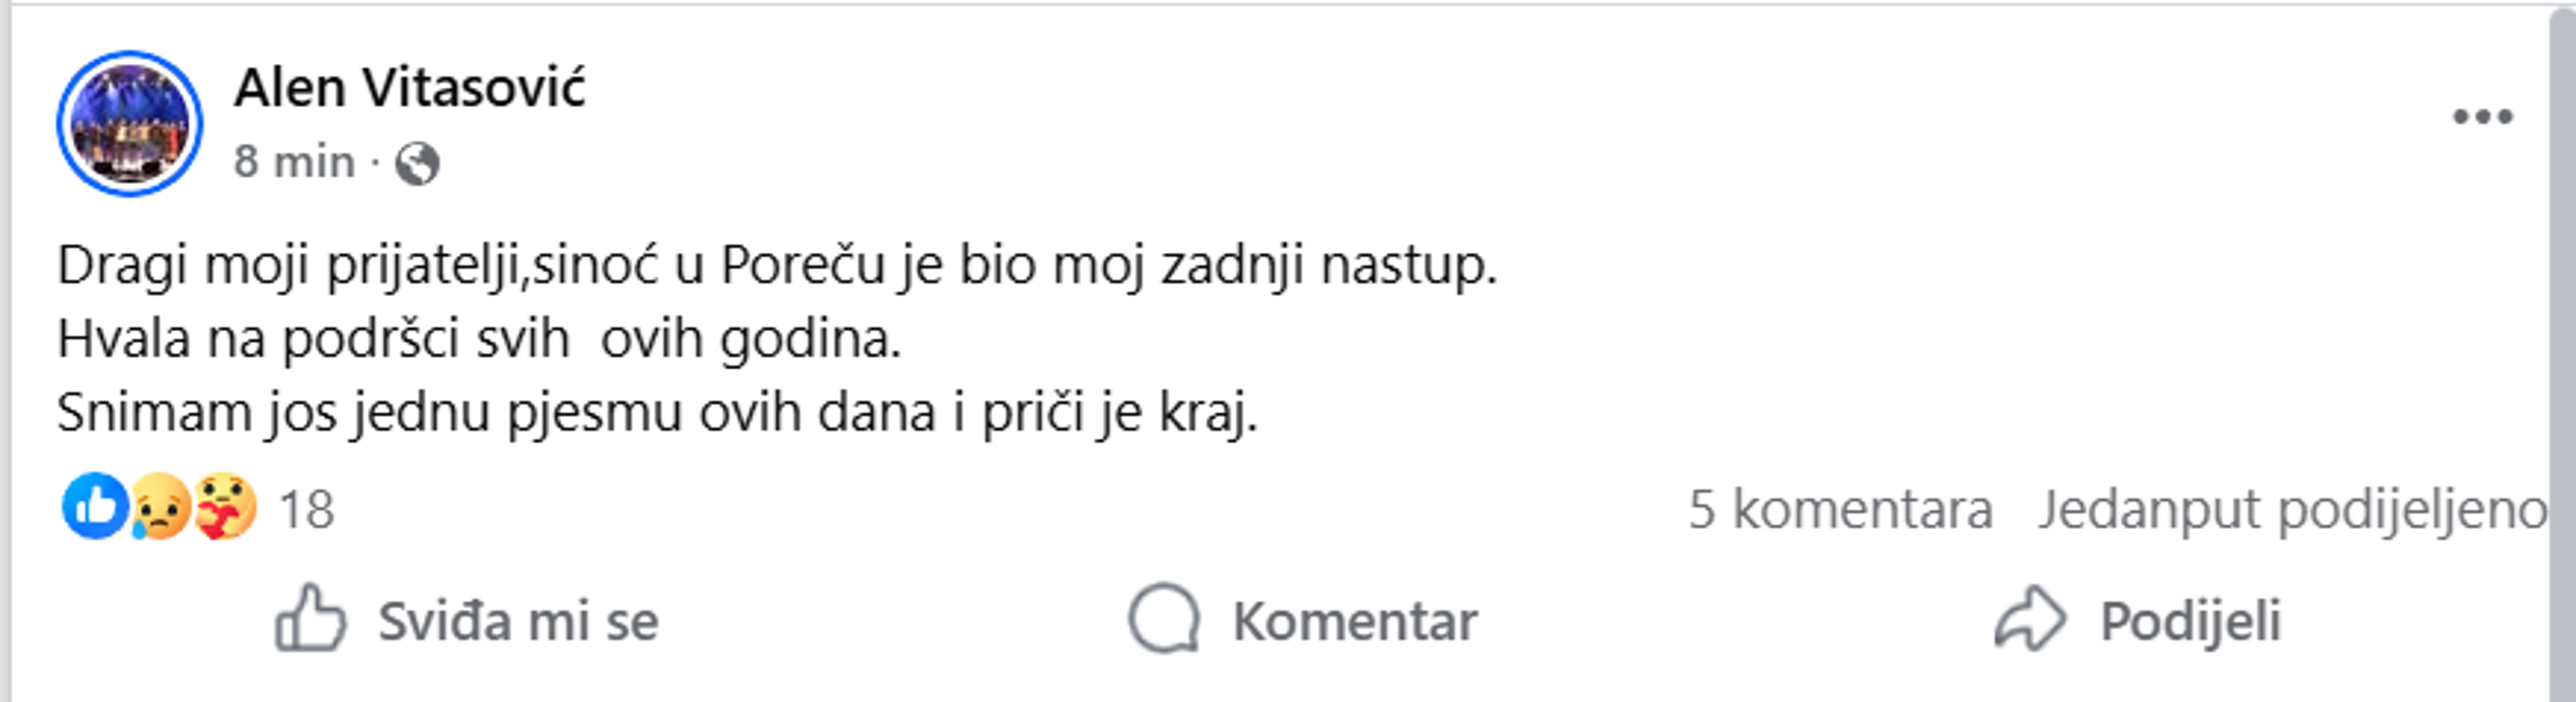Open the 5 komentara link

[x=1840, y=510]
